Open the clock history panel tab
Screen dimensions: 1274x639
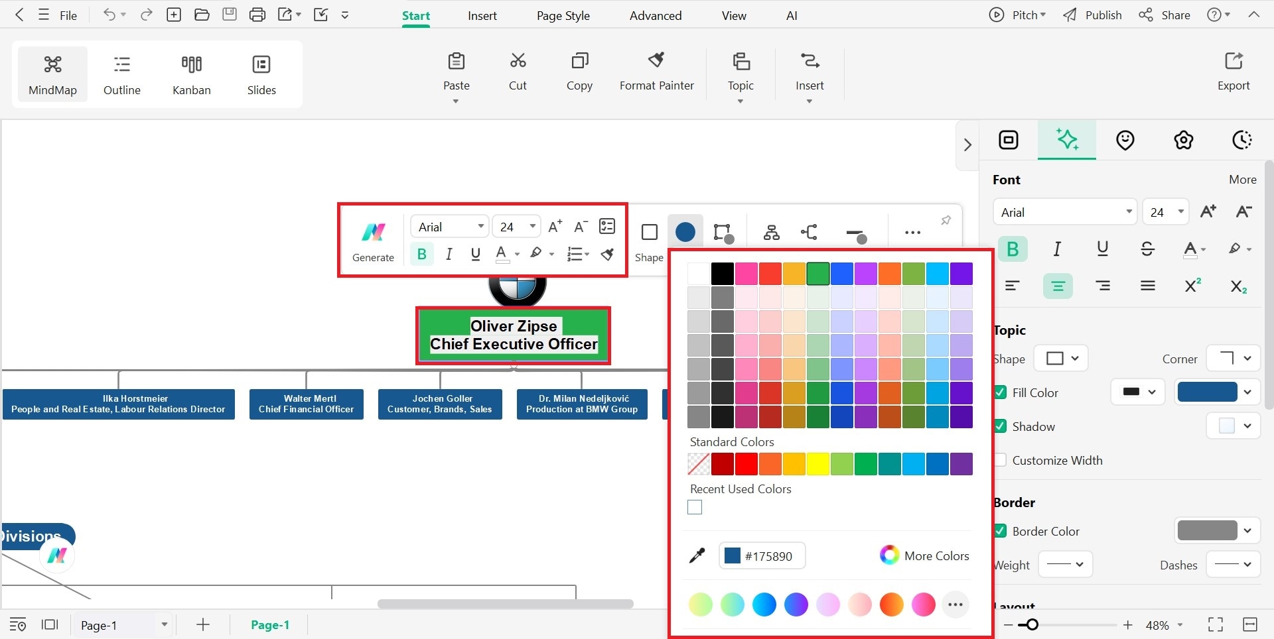point(1241,140)
